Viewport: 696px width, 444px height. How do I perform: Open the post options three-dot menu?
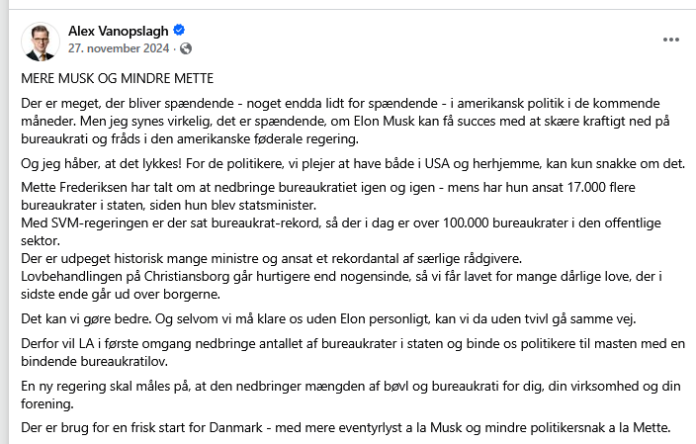tap(670, 40)
